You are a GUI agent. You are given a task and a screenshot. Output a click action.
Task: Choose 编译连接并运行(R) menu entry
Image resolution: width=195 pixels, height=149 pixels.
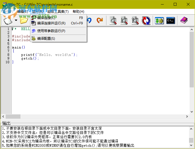(x=58, y=23)
